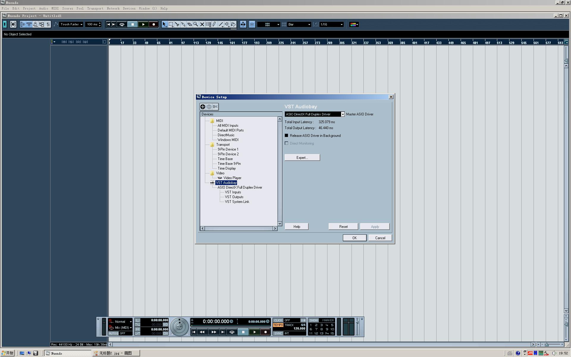This screenshot has width=571, height=357.
Task: Open Normal record mode dropdown
Action: pos(123,322)
